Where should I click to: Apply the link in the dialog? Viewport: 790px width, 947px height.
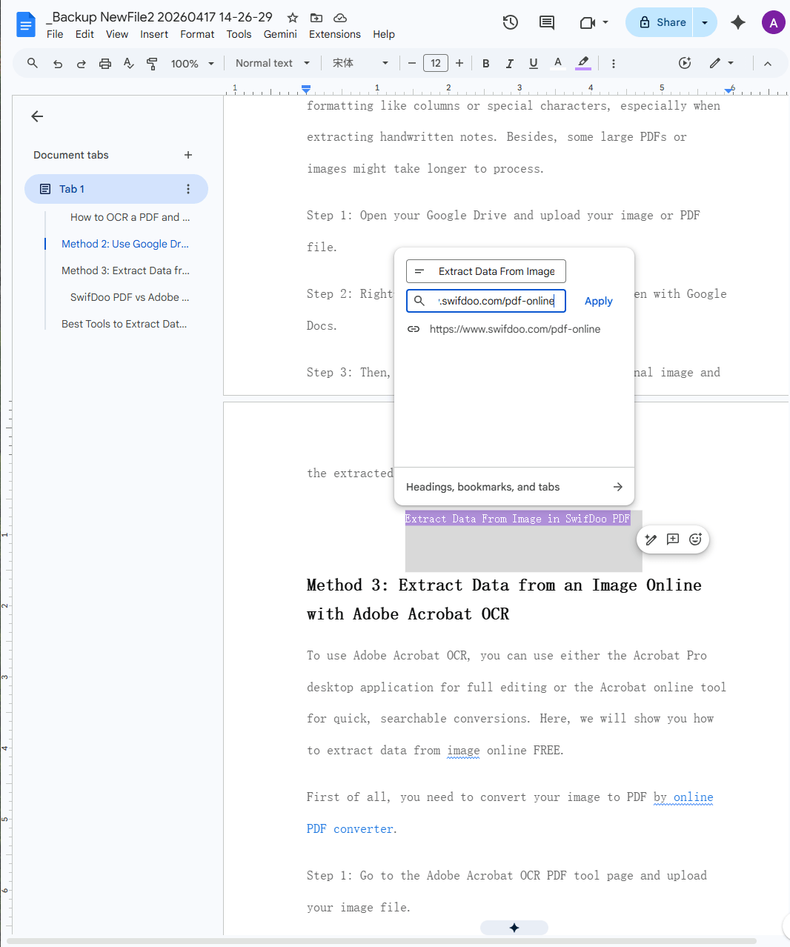coord(598,301)
